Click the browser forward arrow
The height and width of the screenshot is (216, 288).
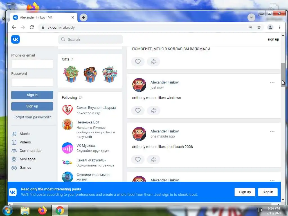[x=23, y=27]
